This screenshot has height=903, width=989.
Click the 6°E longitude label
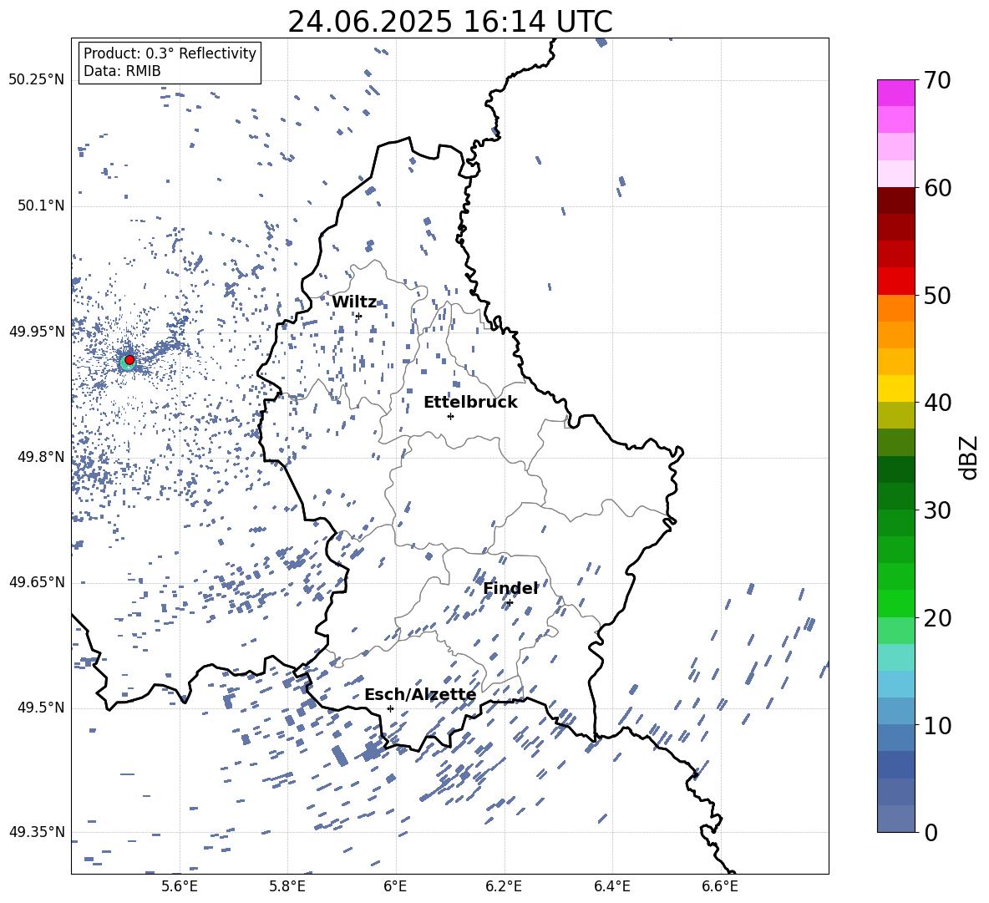tap(395, 886)
